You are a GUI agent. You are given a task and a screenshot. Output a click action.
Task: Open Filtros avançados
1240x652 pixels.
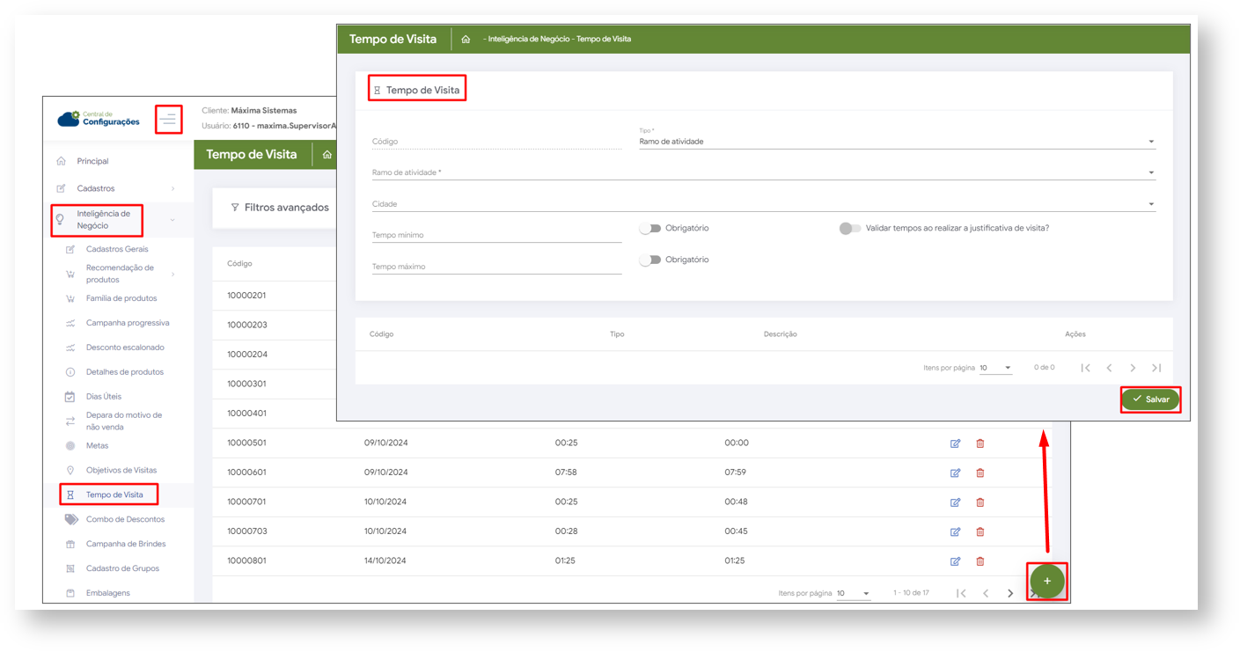pyautogui.click(x=280, y=208)
